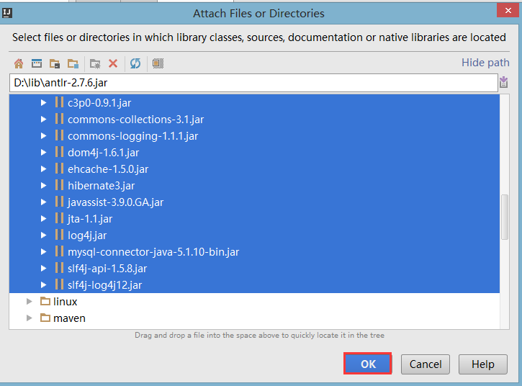Viewport: 522px width, 386px height.
Task: Open the Help button
Action: click(x=483, y=364)
